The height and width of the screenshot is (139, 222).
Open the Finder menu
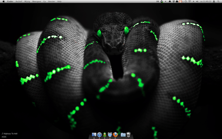(x=10, y=1)
